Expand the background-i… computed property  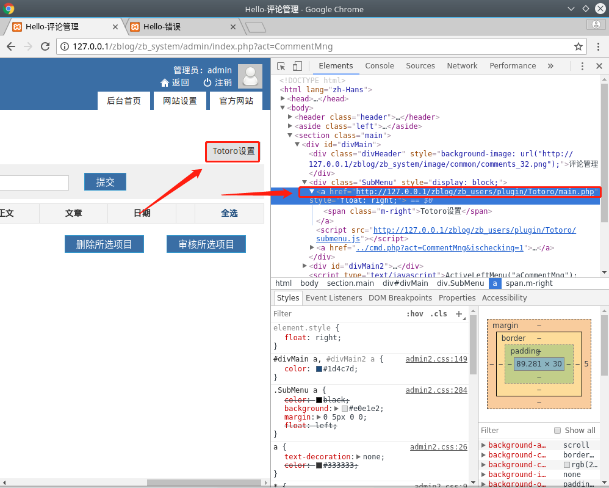483,475
